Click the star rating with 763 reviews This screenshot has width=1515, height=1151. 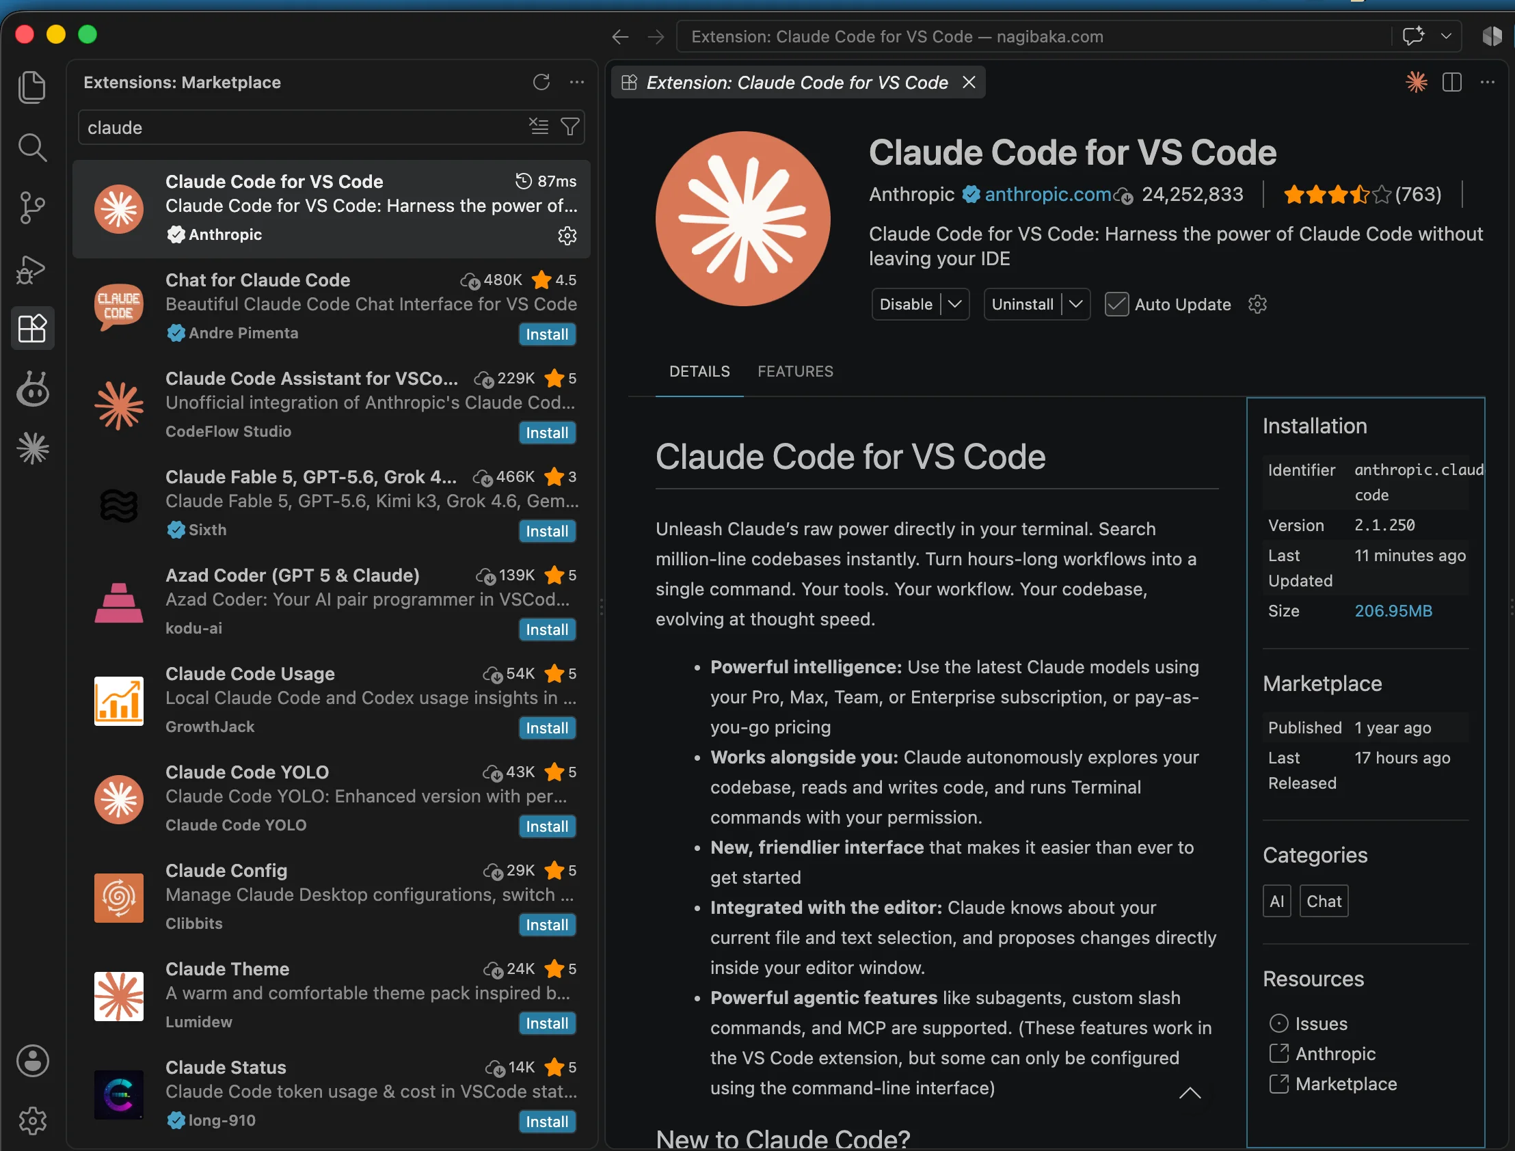(1362, 195)
